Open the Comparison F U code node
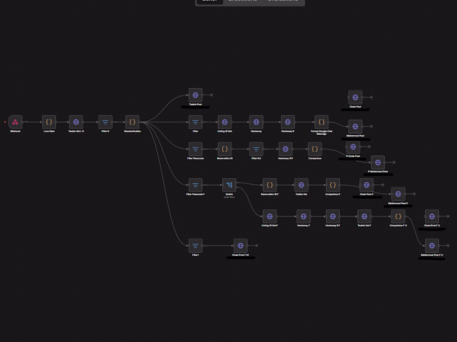 [398, 216]
